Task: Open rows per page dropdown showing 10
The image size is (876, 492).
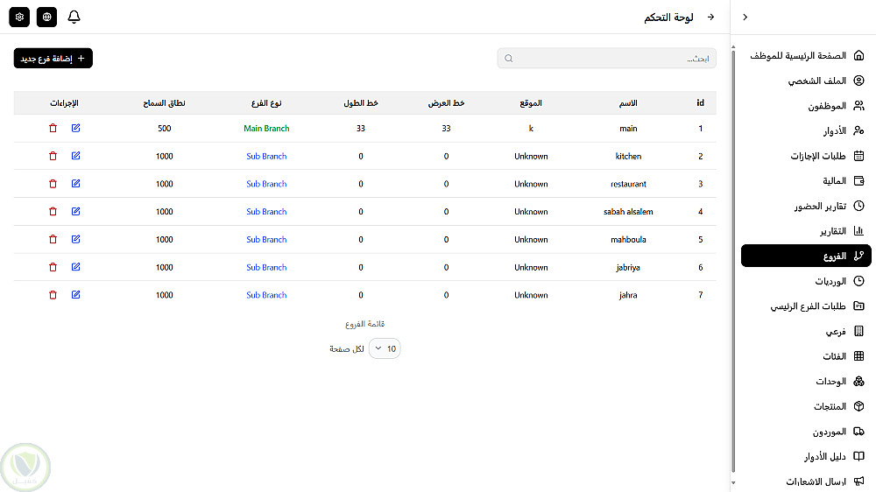Action: click(385, 348)
